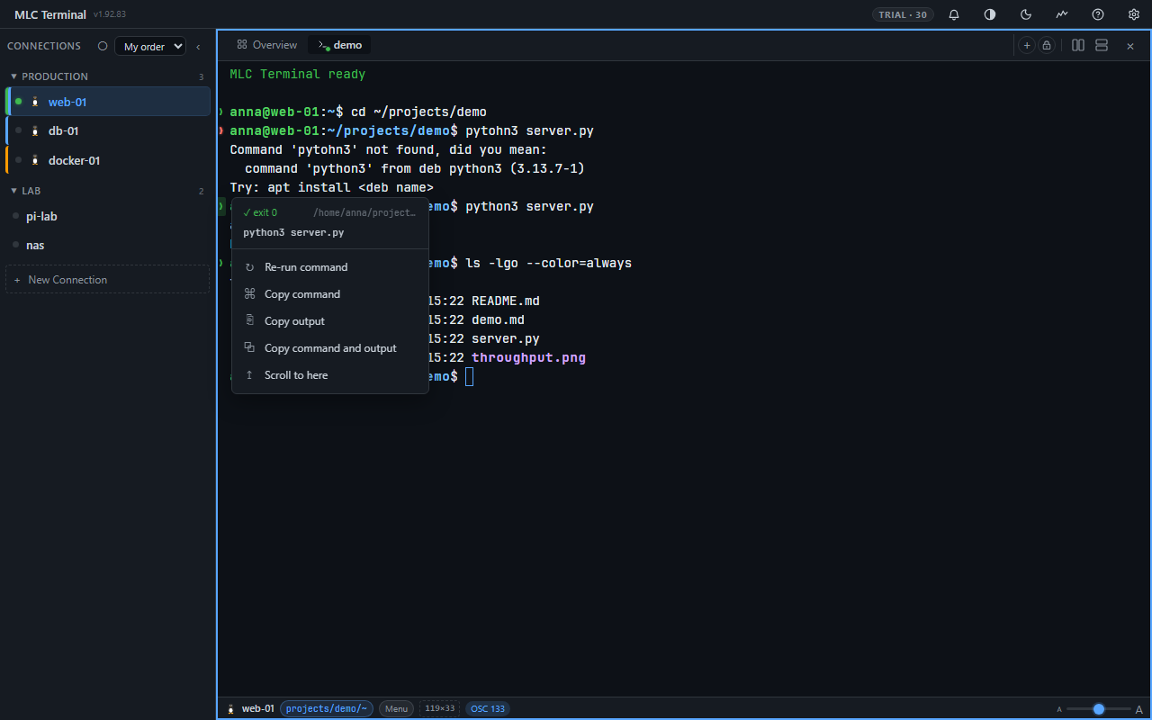Screen dimensions: 1152x720
Task: Click the projects/demo/~ path badge
Action: pos(327,709)
